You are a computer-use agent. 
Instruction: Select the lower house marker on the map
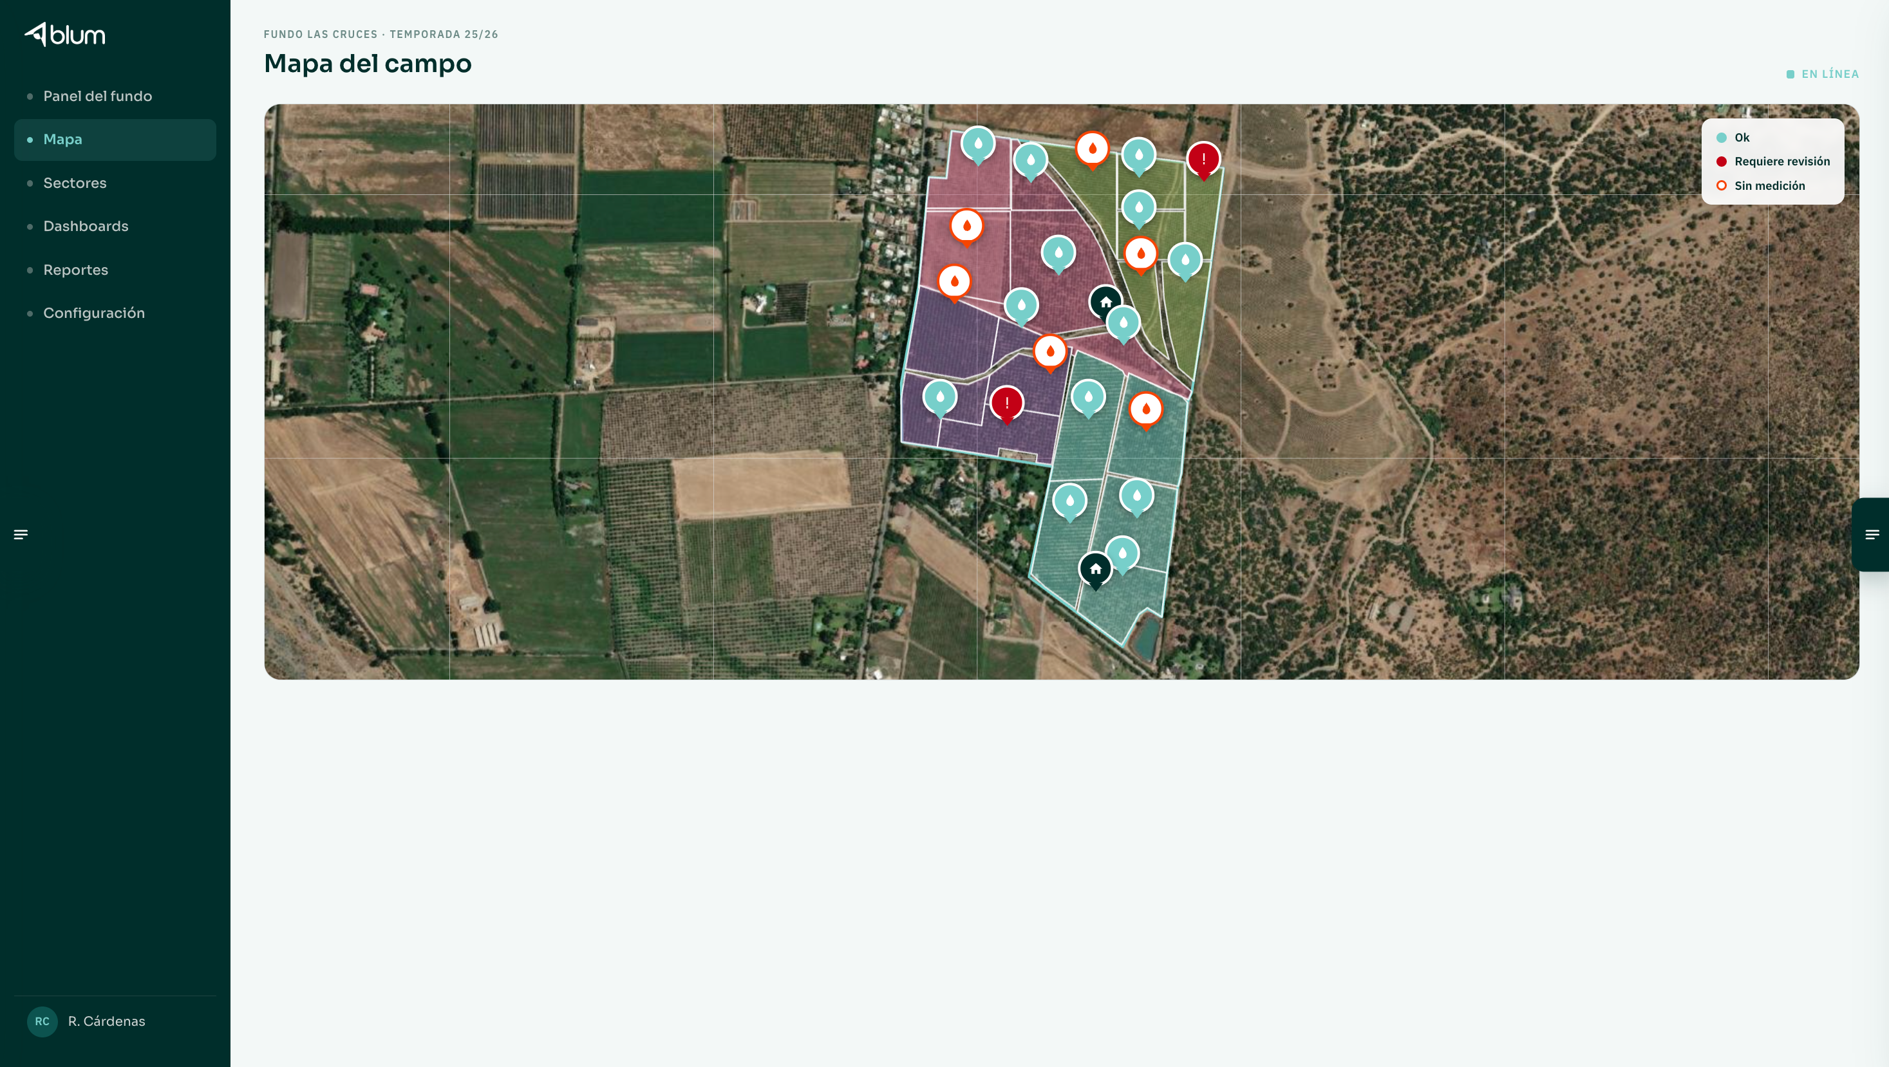click(x=1096, y=570)
